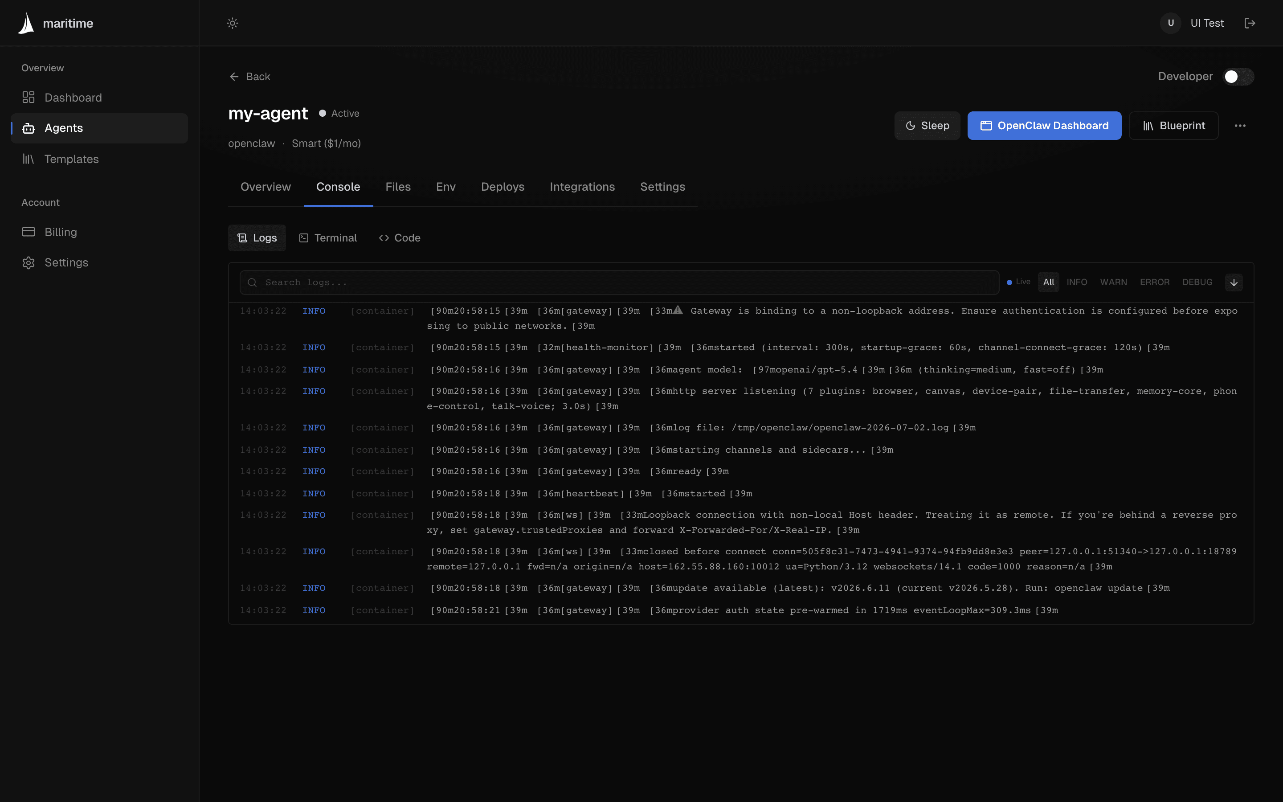Screen dimensions: 1283x802
Task: Select the Console tab
Action: coord(338,187)
